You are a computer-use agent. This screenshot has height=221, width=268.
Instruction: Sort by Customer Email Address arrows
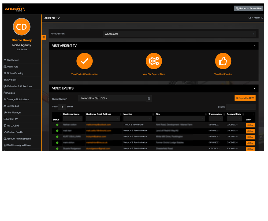(121, 114)
